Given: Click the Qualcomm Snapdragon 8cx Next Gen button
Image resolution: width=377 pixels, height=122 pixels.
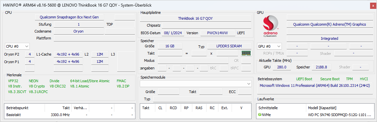Looking at the screenshot, I should coord(69,17).
